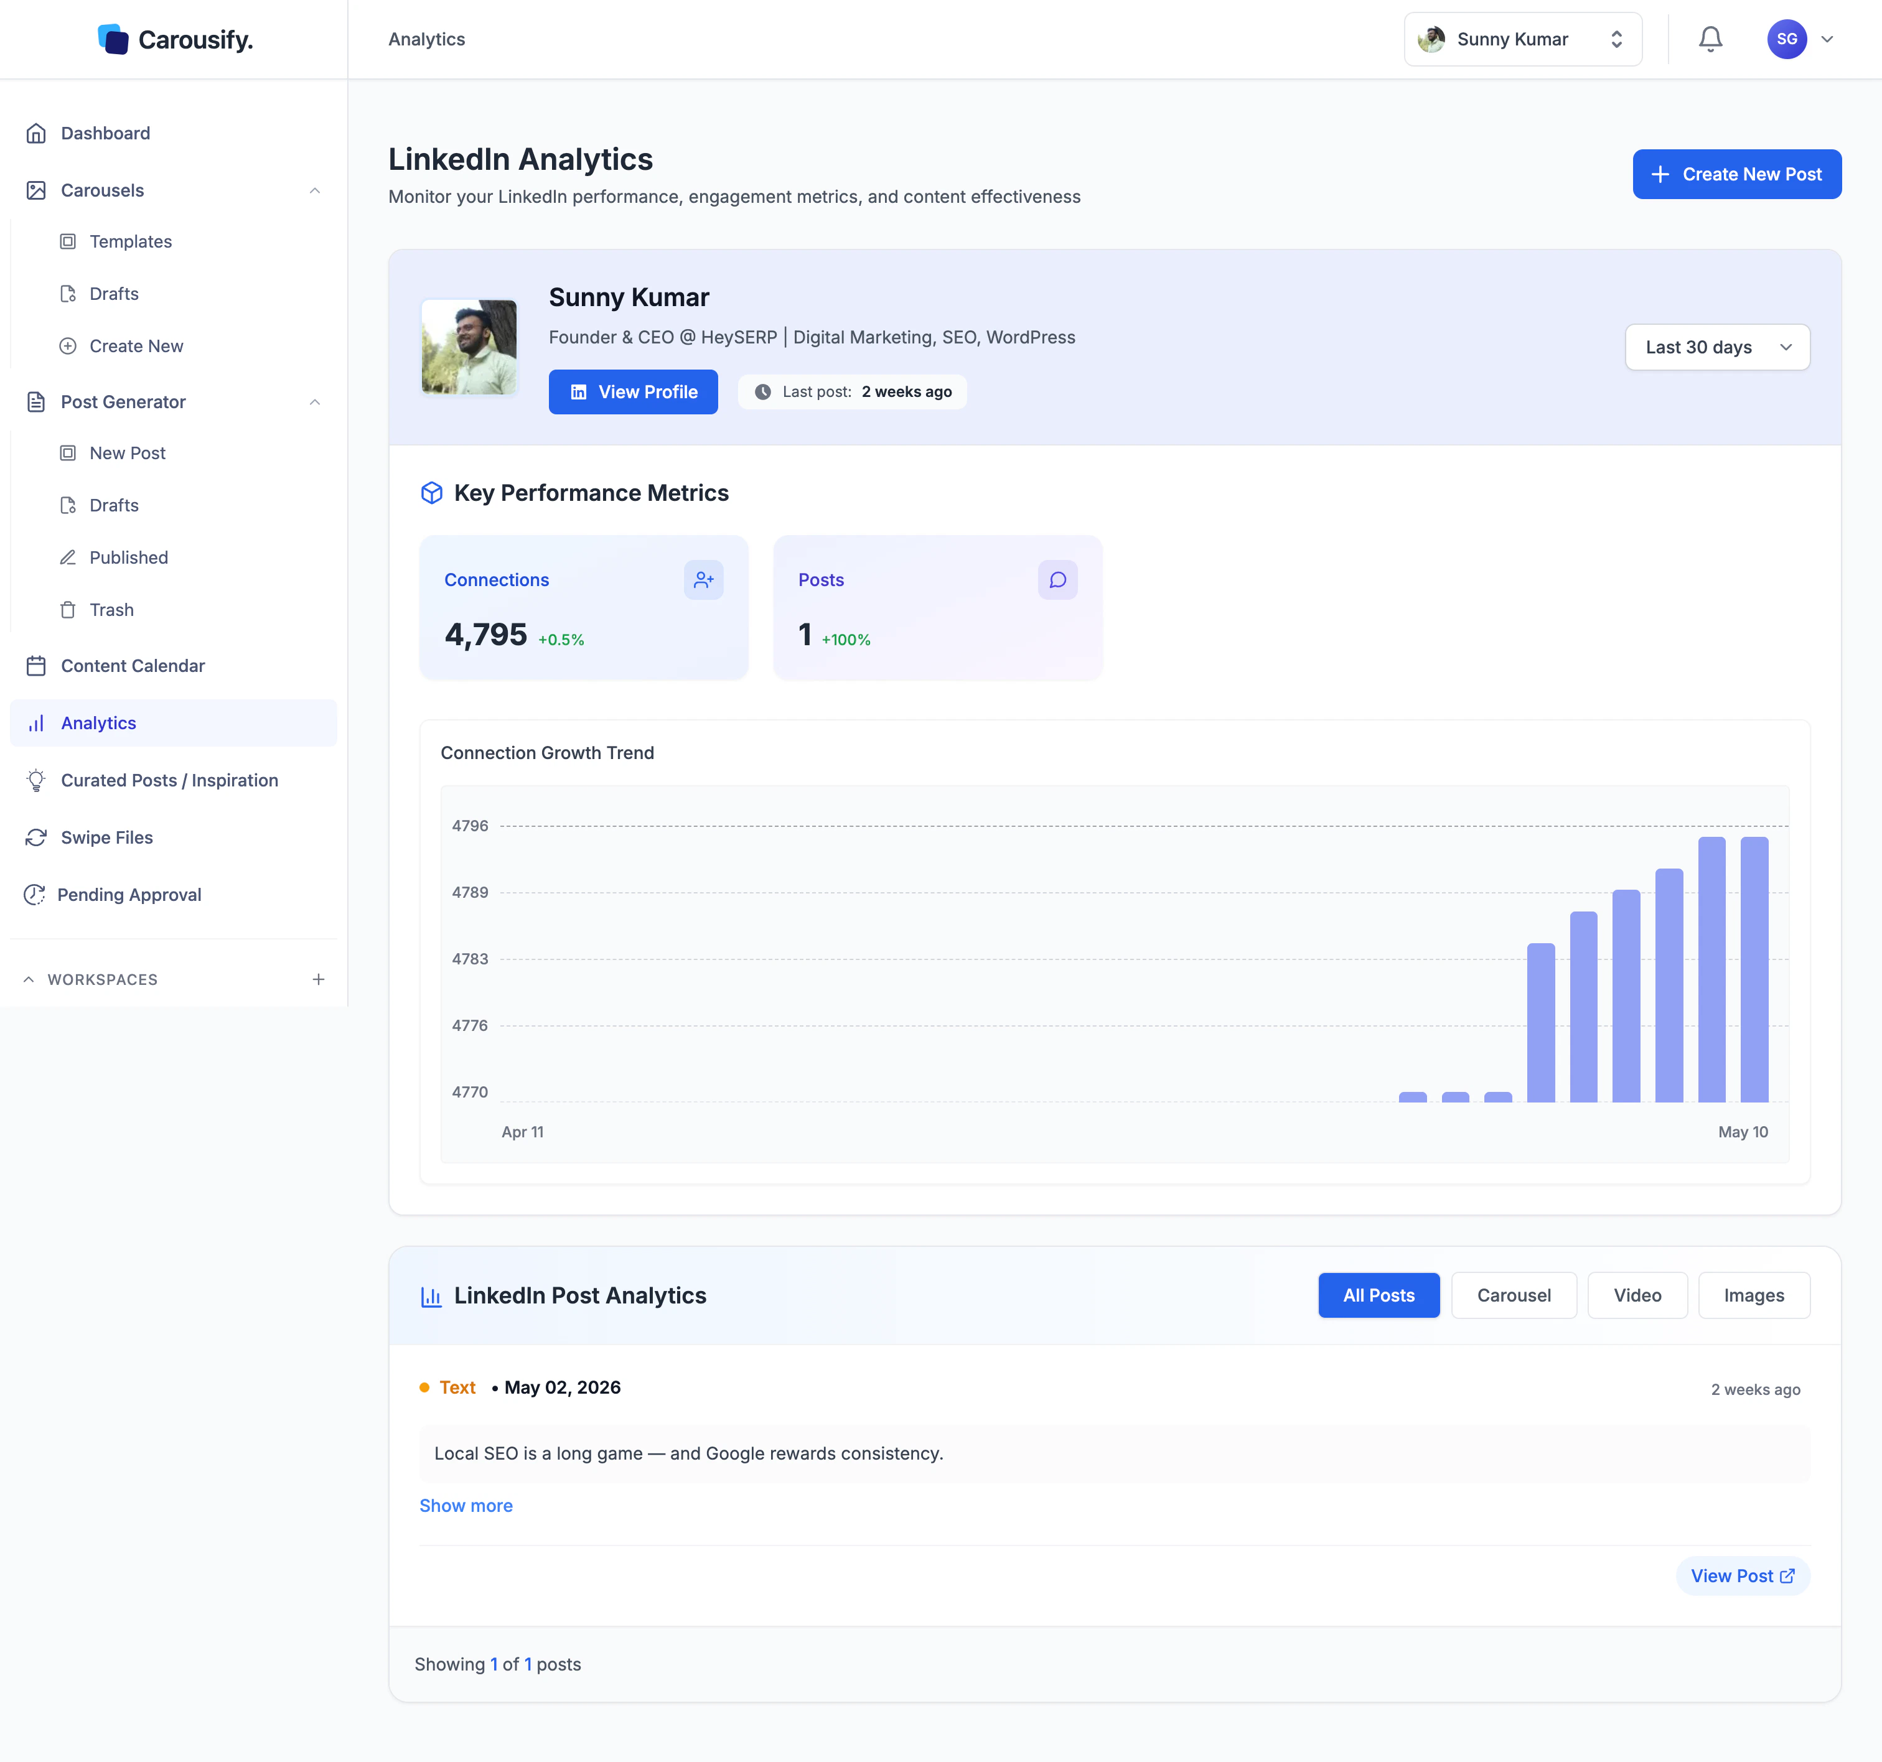
Task: Click the LinkedIn icon in View Profile
Action: click(578, 392)
